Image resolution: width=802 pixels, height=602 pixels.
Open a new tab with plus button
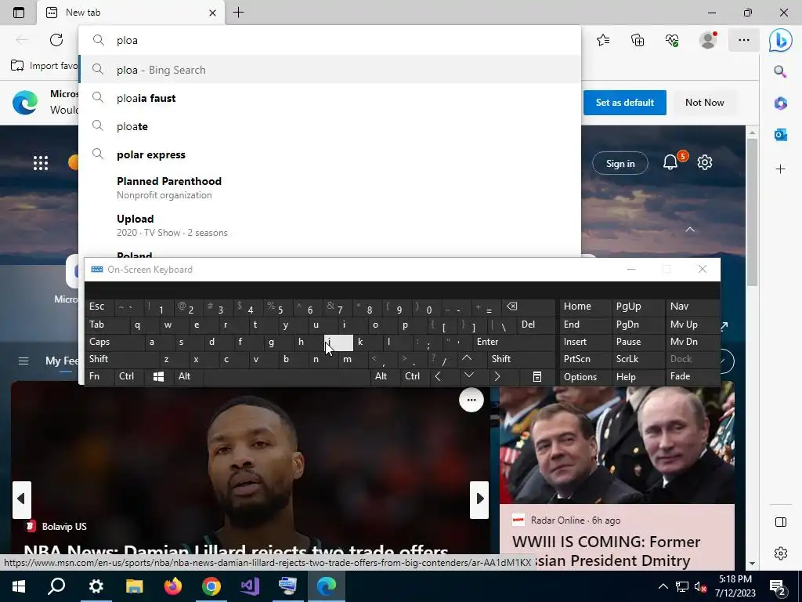click(238, 13)
